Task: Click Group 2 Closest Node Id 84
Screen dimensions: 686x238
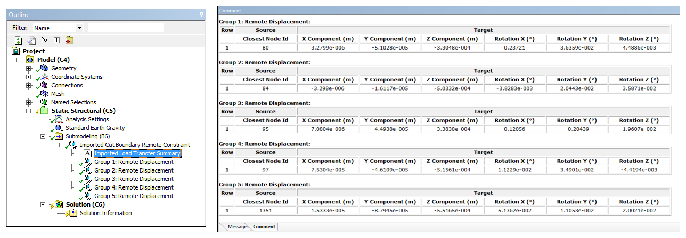Action: [x=265, y=88]
